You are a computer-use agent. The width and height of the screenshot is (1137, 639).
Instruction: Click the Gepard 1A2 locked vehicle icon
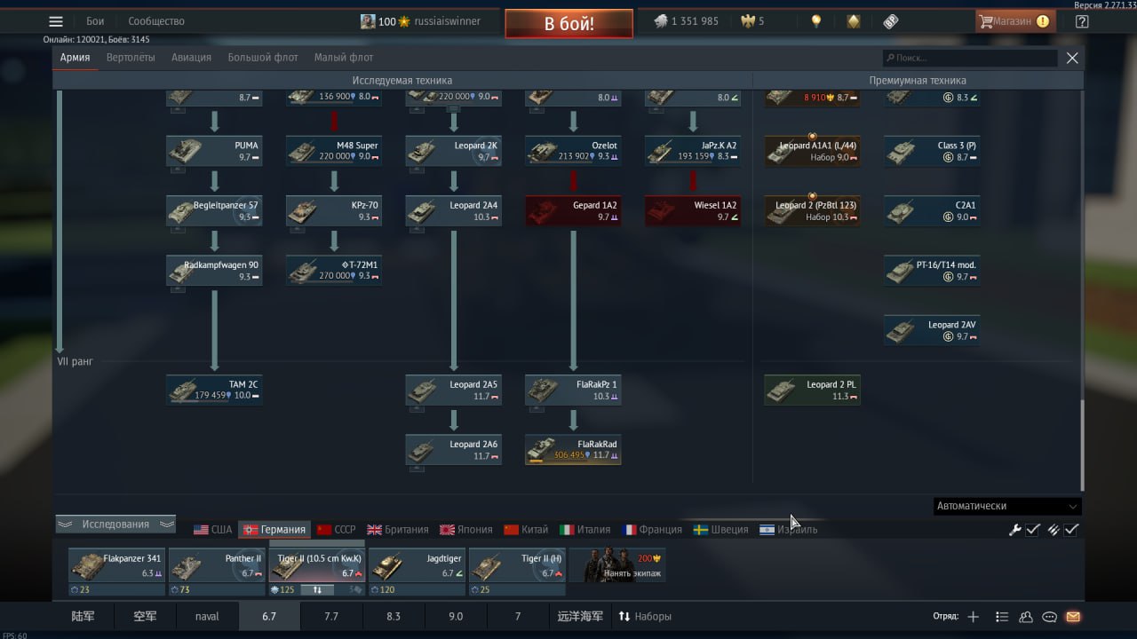[x=544, y=210]
